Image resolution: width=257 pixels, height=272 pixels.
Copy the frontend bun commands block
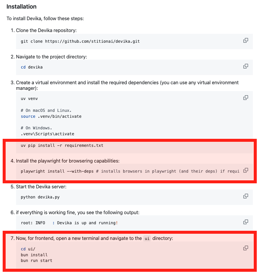tap(246, 248)
